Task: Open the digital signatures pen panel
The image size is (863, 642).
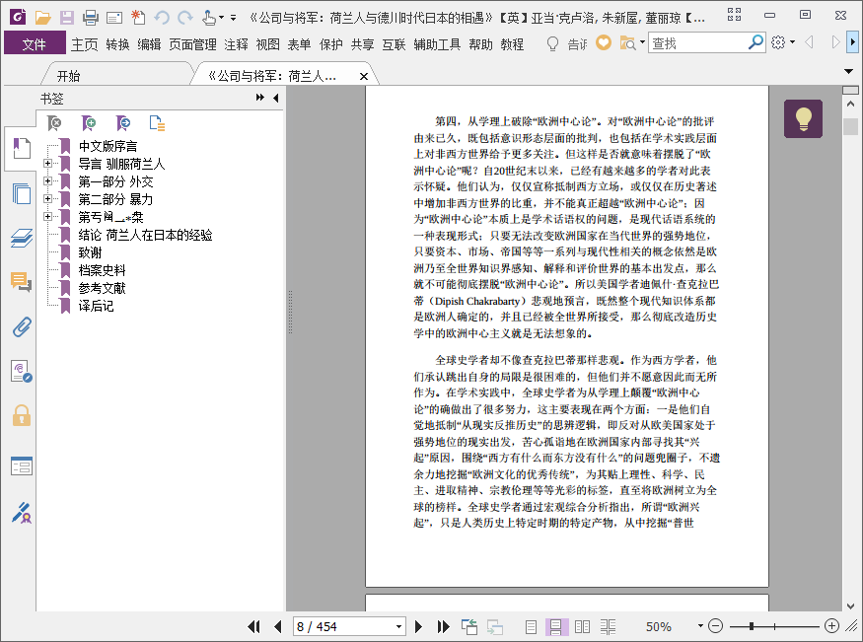Action: coord(22,512)
